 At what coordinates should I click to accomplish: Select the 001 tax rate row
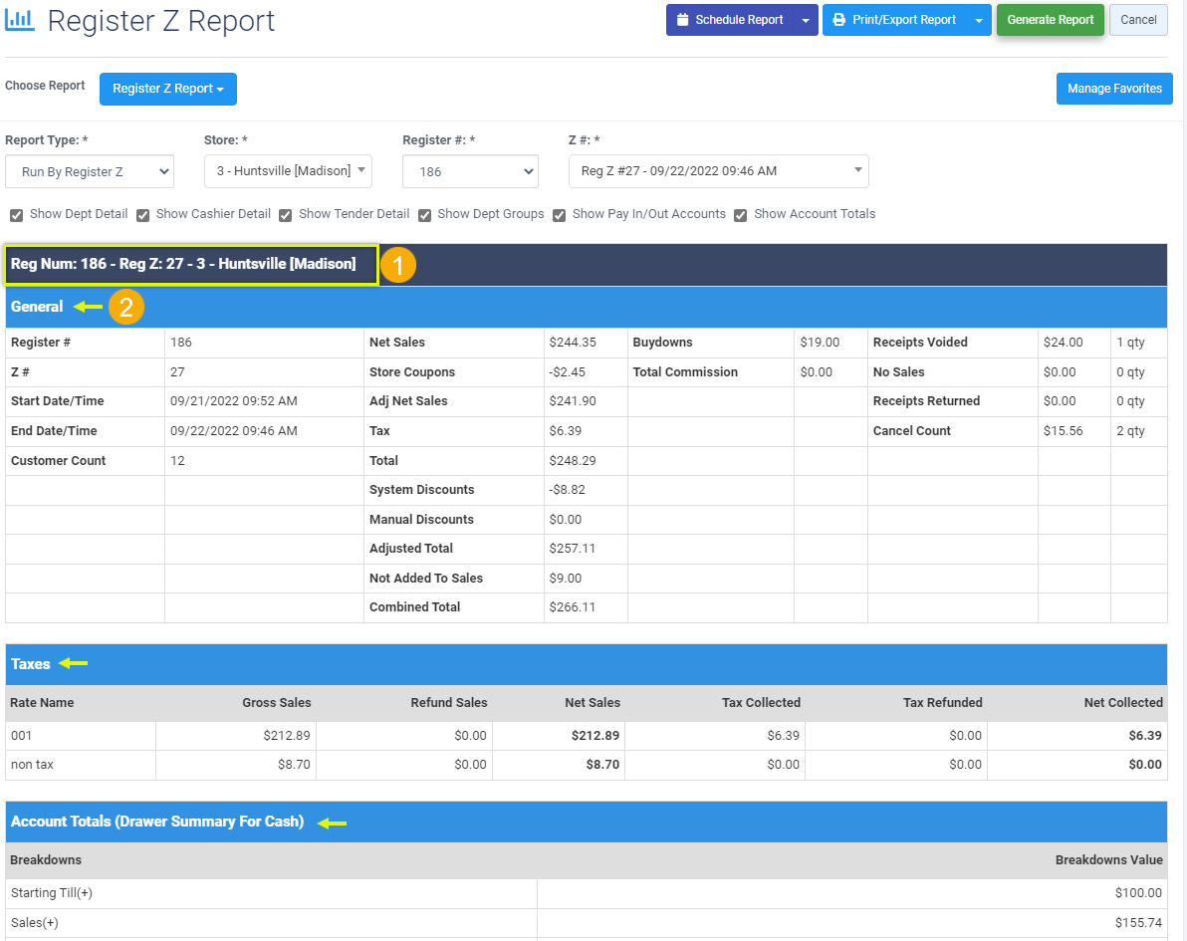pyautogui.click(x=398, y=736)
